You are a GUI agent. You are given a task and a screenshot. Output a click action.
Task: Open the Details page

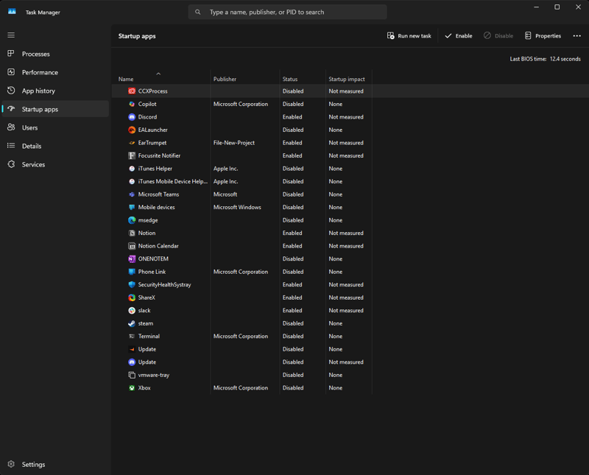tap(55, 147)
